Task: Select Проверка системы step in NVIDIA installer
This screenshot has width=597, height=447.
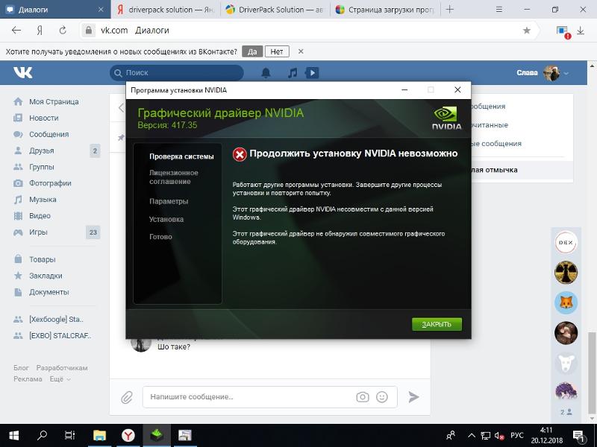Action: pos(181,156)
